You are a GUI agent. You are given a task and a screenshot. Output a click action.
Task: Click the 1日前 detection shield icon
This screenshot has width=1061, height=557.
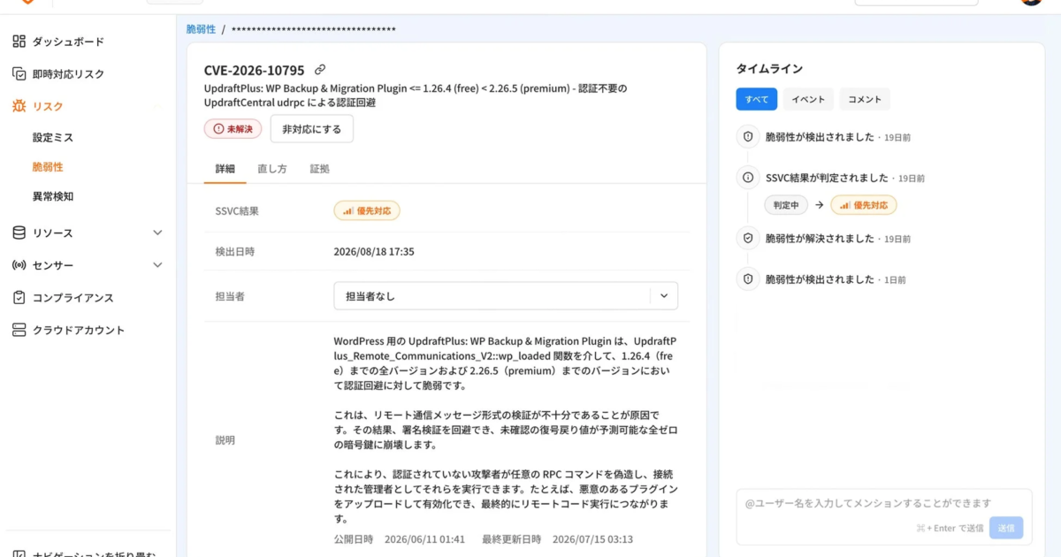click(x=748, y=278)
